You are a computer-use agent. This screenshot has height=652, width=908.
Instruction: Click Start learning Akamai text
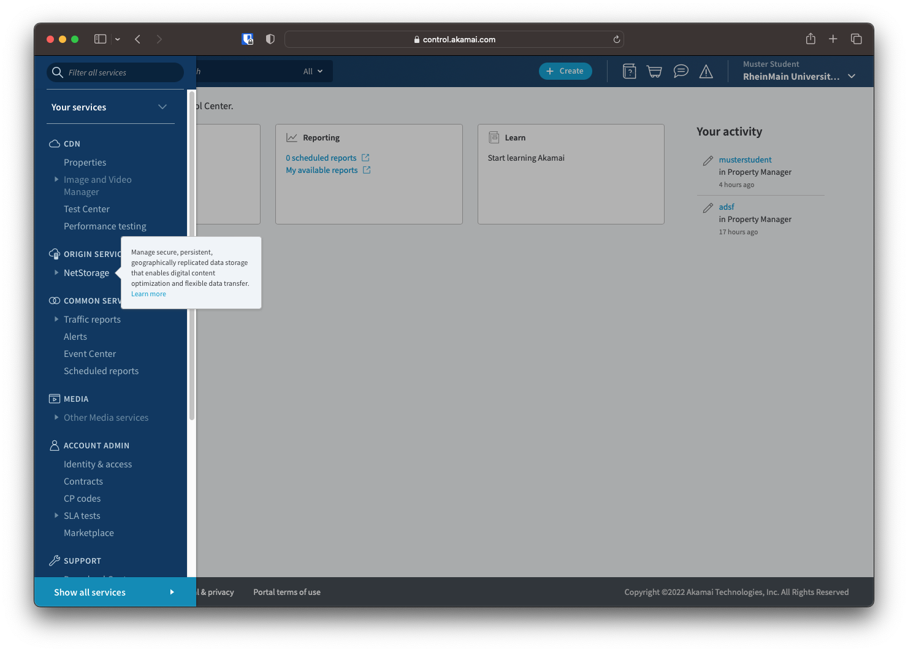point(526,158)
